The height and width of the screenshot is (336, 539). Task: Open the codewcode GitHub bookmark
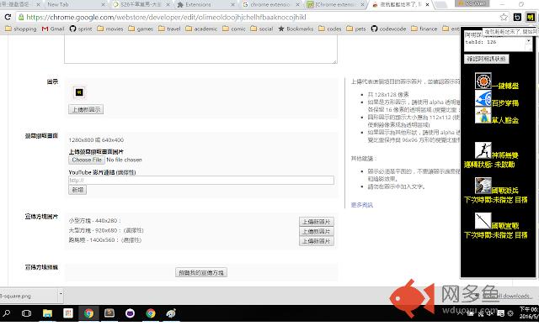389,29
